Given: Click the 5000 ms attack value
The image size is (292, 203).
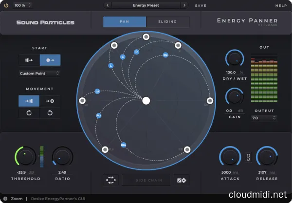Looking at the screenshot, I should click(x=230, y=172).
